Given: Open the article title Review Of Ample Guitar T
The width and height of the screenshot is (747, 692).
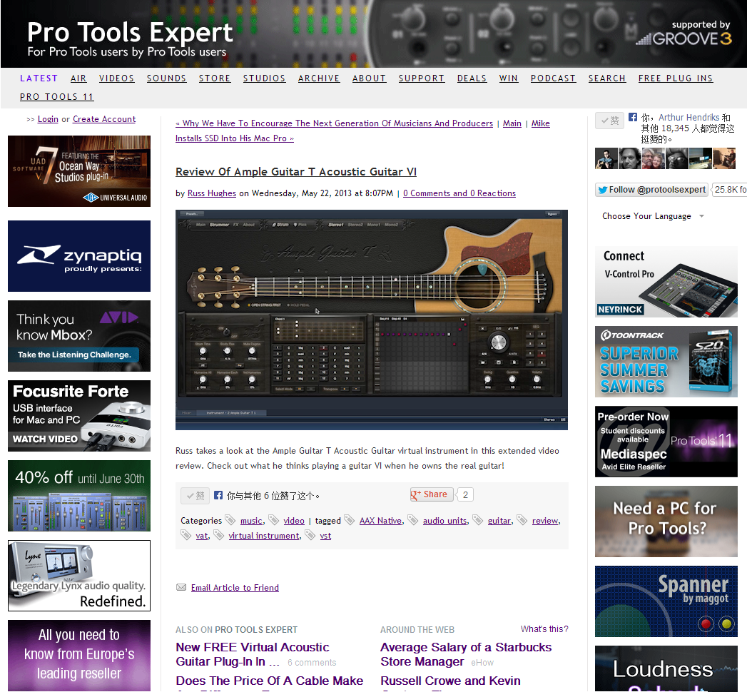Looking at the screenshot, I should pos(296,172).
